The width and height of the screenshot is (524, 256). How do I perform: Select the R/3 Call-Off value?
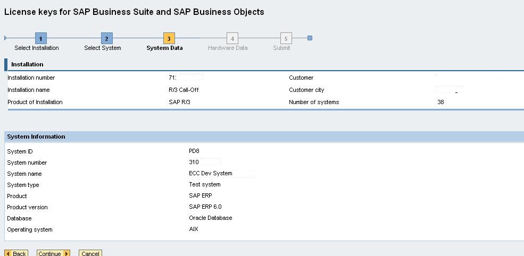(184, 90)
